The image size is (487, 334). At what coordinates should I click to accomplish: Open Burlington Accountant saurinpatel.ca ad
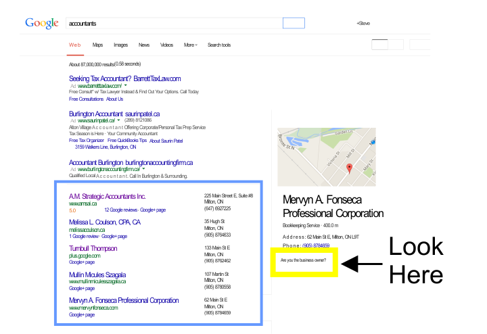coord(114,114)
